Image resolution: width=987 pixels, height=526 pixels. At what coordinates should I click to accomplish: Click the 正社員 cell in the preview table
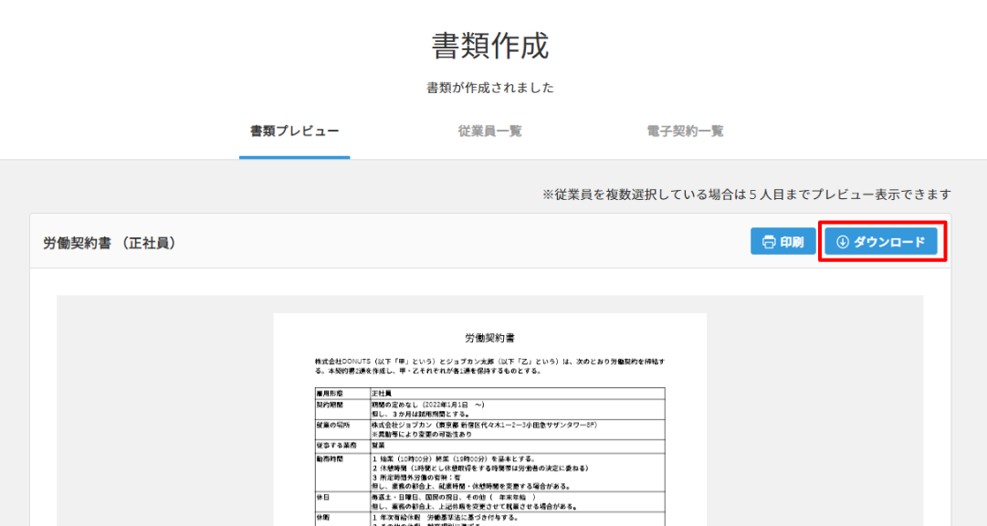tap(382, 391)
